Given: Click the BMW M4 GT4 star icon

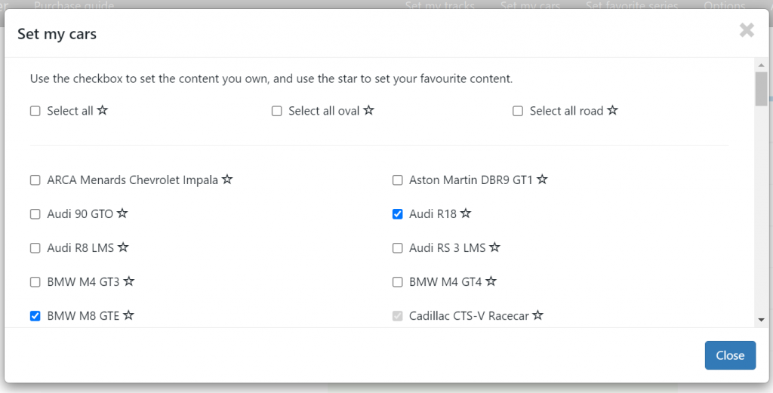Looking at the screenshot, I should (491, 281).
